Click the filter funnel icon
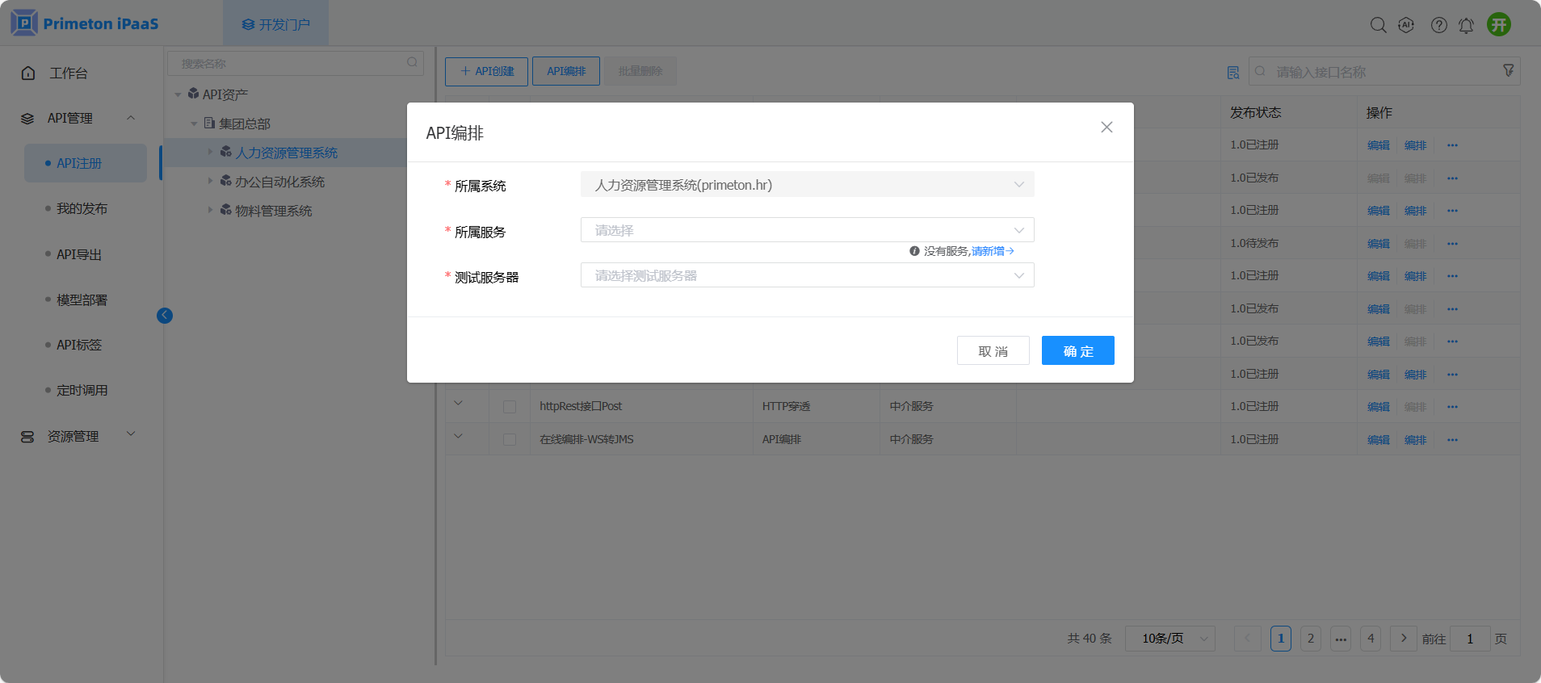This screenshot has height=683, width=1541. (1508, 71)
